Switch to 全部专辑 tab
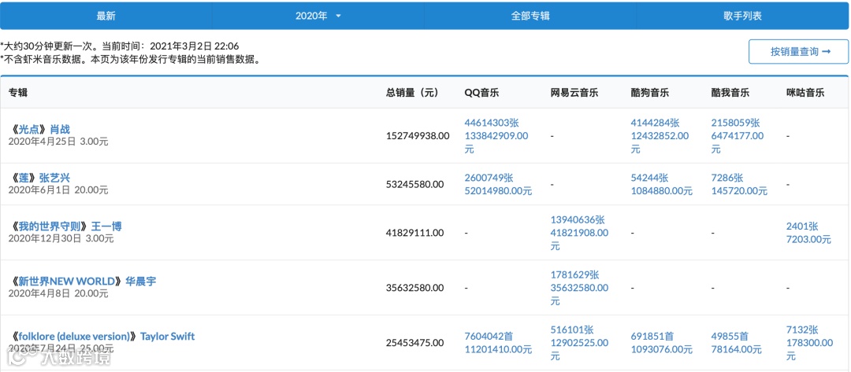This screenshot has height=372, width=851. pos(530,17)
